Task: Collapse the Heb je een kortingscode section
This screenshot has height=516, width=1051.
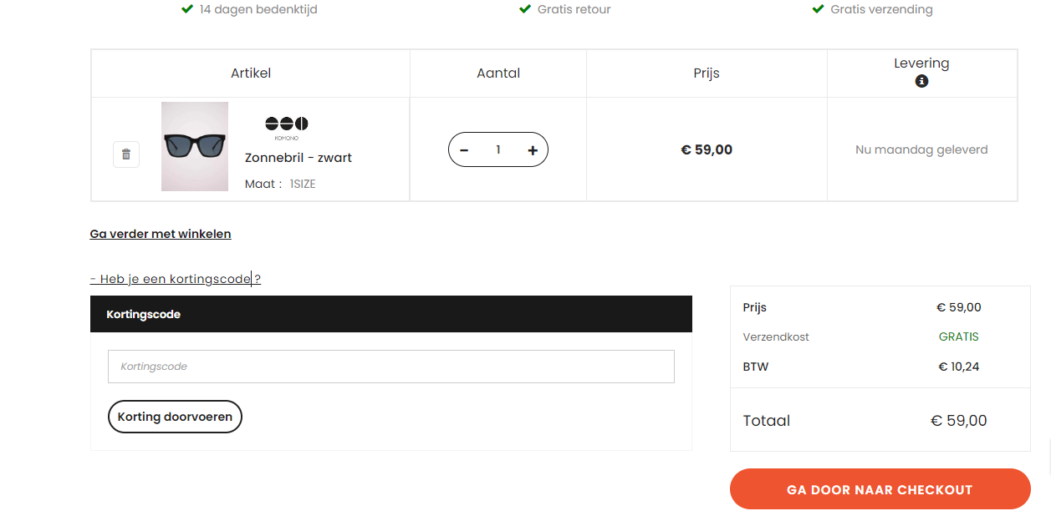Action: 176,279
